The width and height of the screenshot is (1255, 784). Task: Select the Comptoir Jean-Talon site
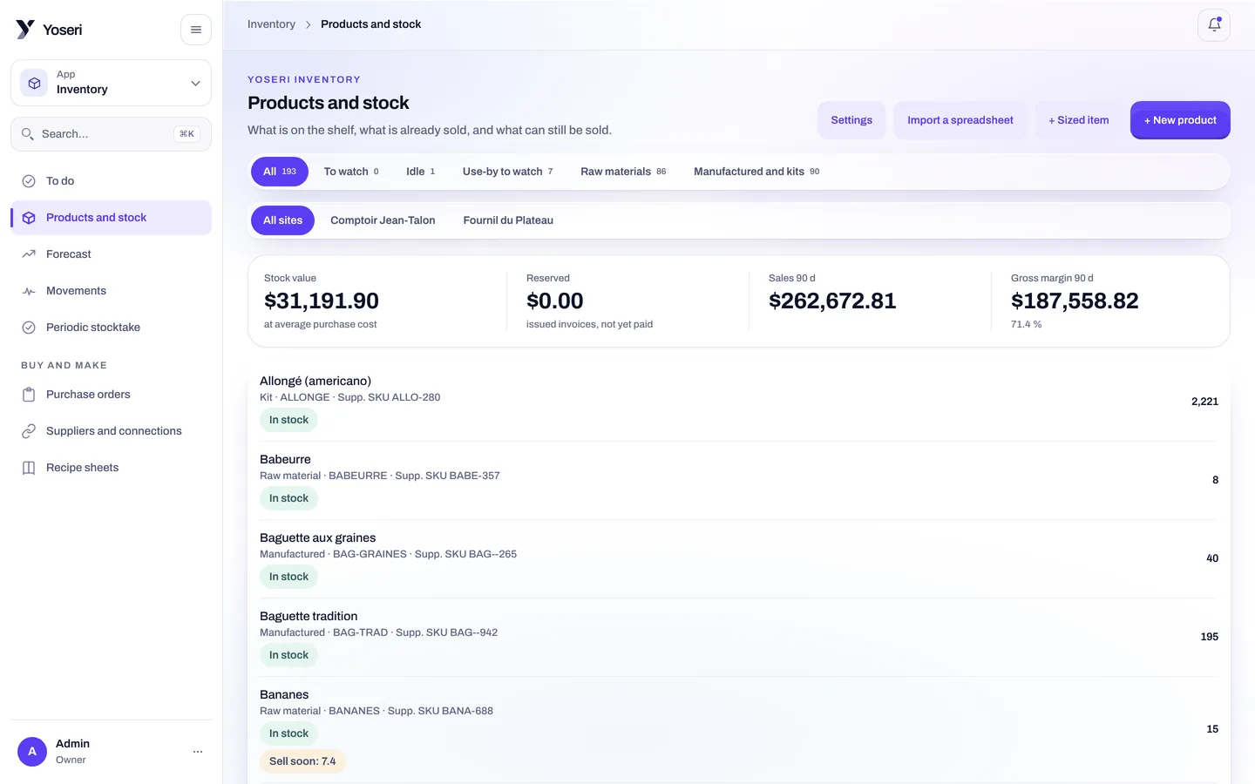tap(383, 220)
